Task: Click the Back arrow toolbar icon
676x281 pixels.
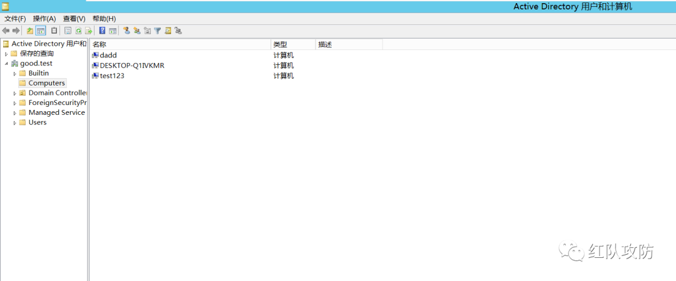Action: (6, 31)
